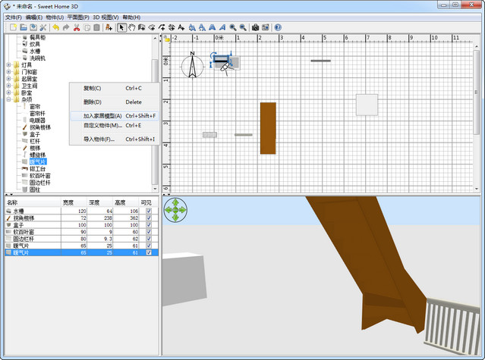Select the Create dimensions tool

click(x=172, y=27)
